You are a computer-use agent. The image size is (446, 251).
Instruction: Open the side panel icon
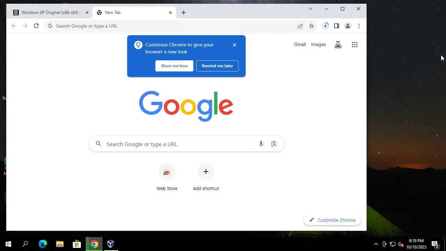(337, 26)
